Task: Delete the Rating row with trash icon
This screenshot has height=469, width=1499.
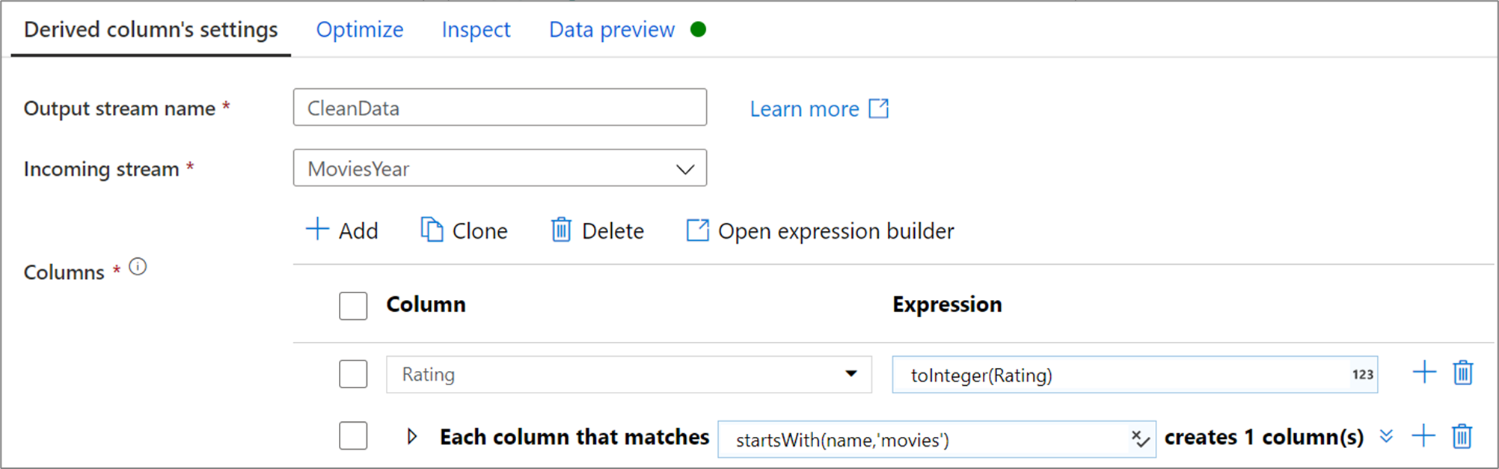Action: pyautogui.click(x=1463, y=373)
